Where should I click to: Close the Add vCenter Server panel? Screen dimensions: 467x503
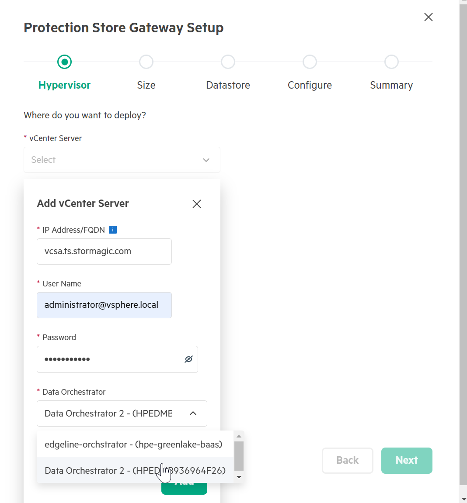pyautogui.click(x=197, y=204)
